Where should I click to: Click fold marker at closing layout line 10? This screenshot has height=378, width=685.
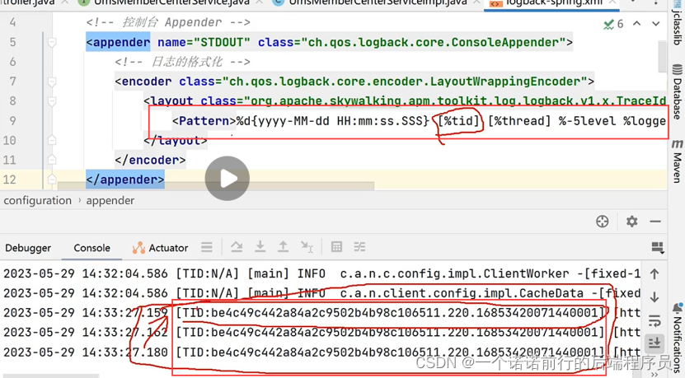click(x=52, y=140)
